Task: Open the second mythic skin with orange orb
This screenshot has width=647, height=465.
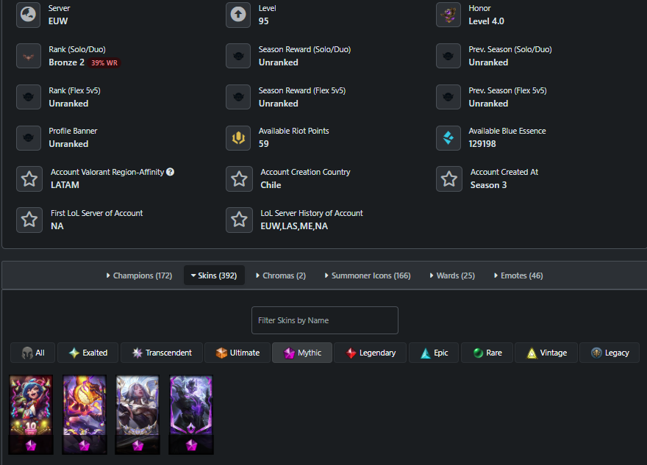Action: (x=85, y=414)
